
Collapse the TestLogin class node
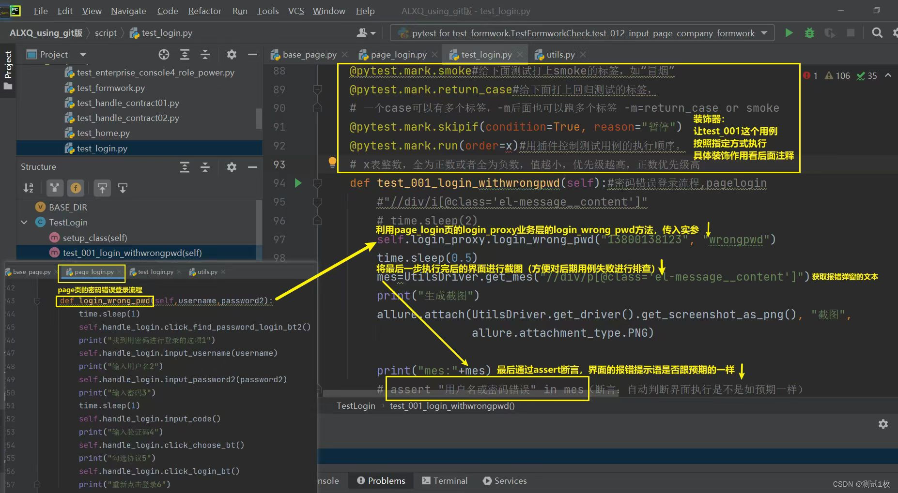24,223
